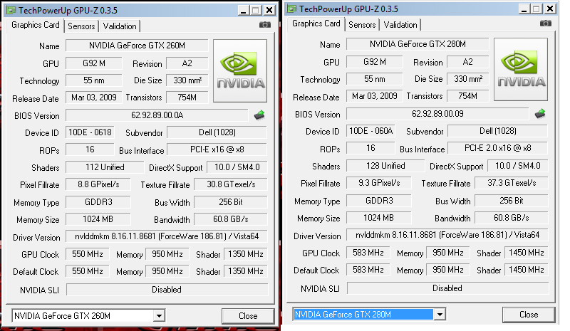The height and width of the screenshot is (331, 570).
Task: Open the Sensors tab in GTX 260M window
Action: 81,26
